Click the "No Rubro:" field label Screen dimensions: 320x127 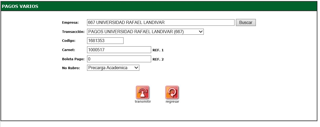point(71,68)
